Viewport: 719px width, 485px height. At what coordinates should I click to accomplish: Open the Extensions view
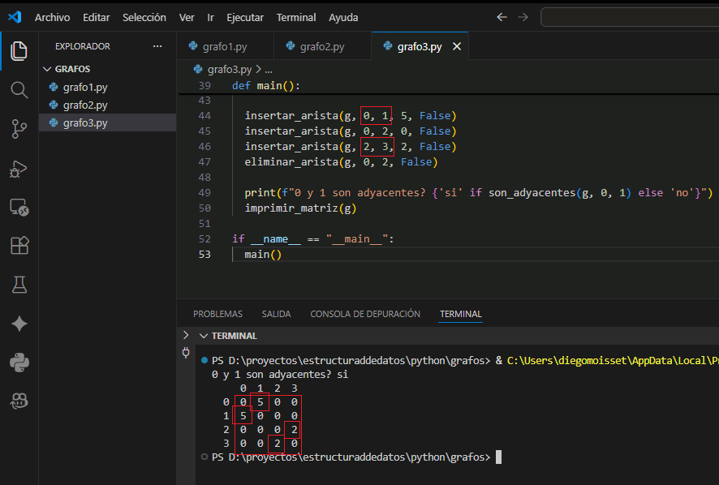pyautogui.click(x=19, y=246)
